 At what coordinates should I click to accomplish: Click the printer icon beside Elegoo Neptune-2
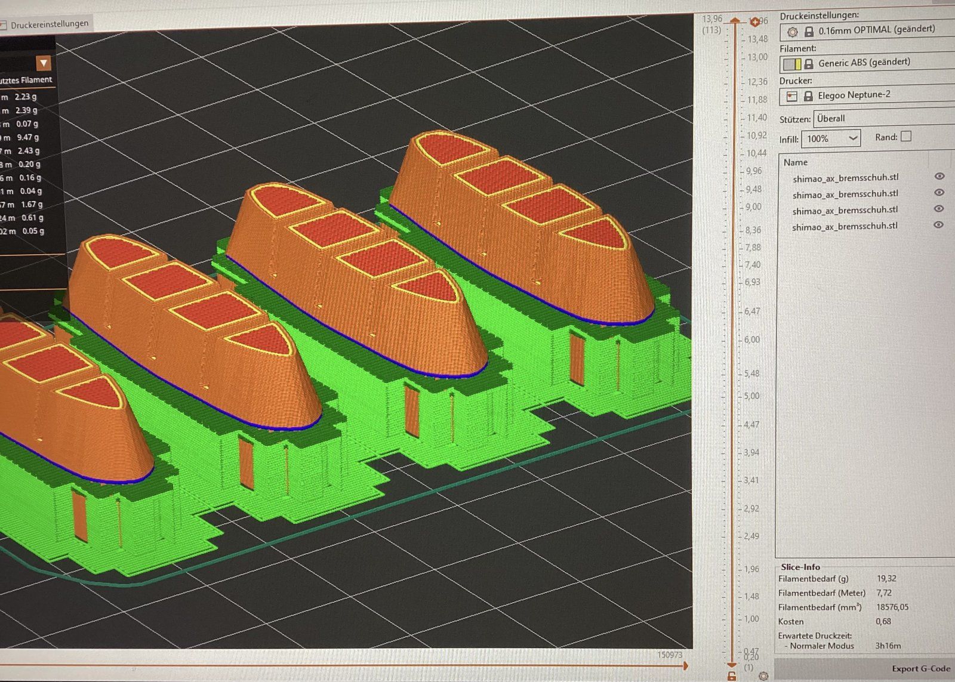tap(792, 96)
